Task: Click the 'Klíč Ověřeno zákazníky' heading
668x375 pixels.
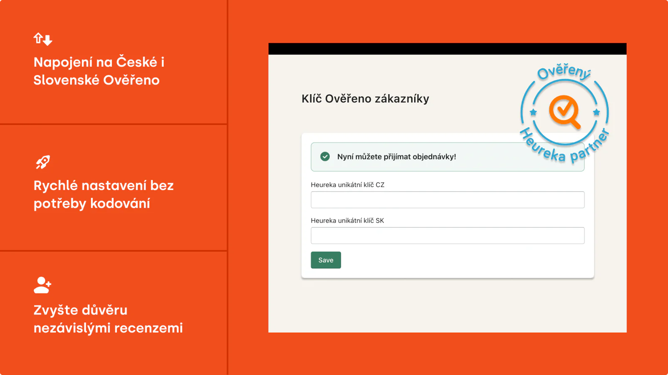Action: [365, 99]
